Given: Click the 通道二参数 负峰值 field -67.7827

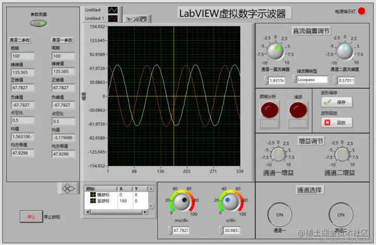Looking at the screenshot, I should pos(23,105).
